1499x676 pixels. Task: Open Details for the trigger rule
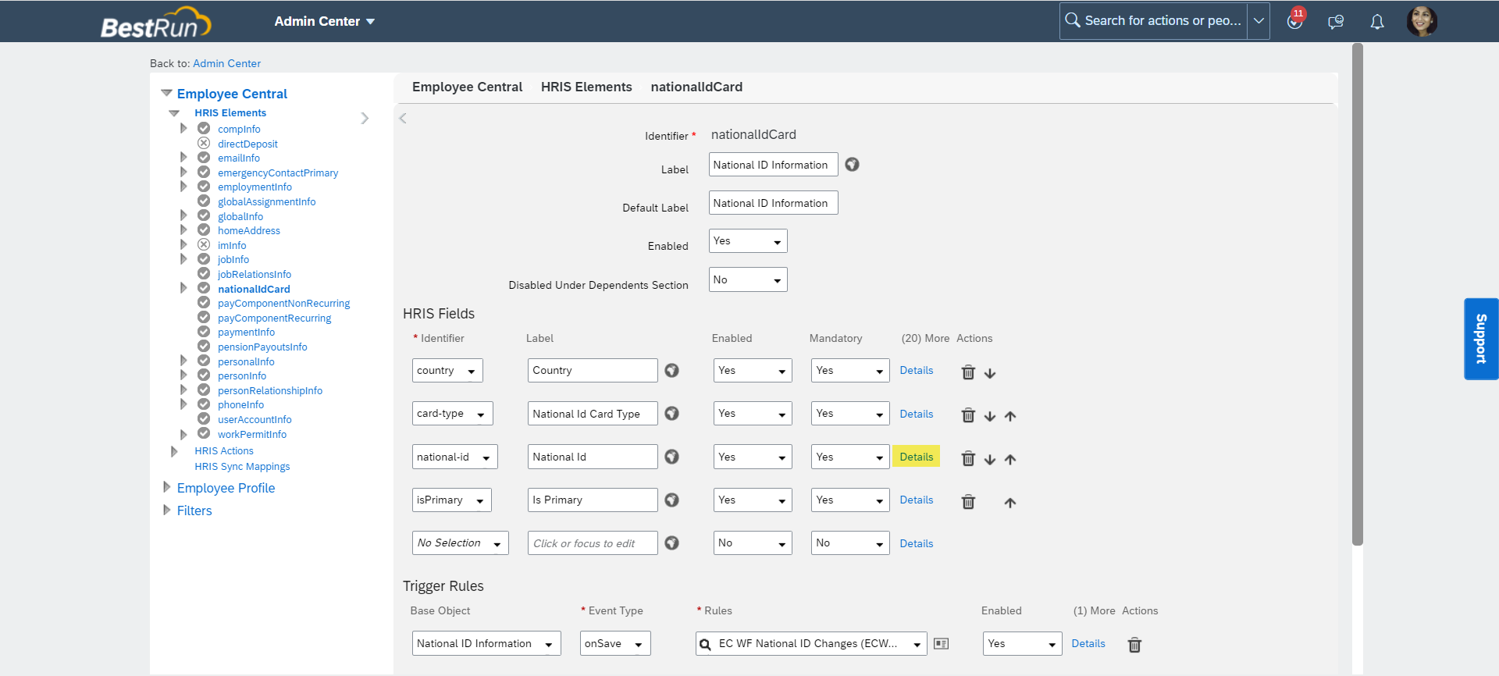[1088, 643]
